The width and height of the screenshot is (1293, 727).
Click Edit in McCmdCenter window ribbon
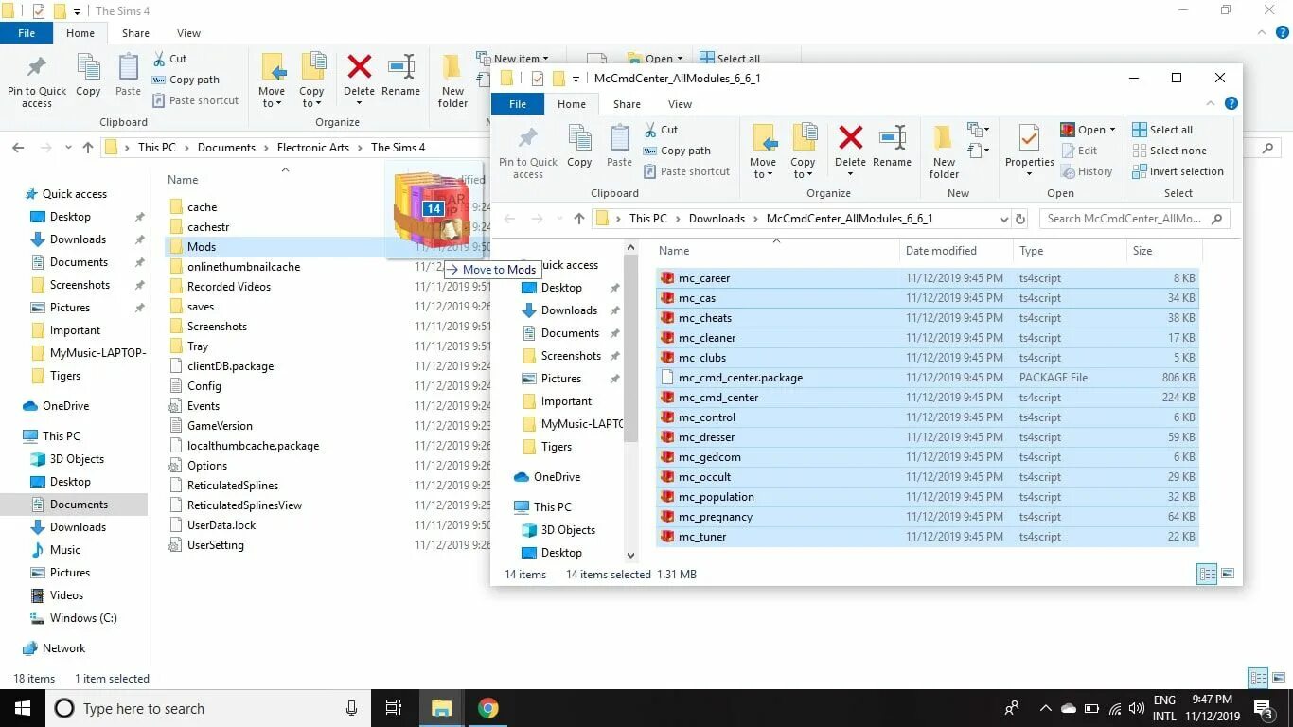point(1078,151)
